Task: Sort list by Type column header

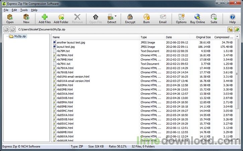Action: (152, 37)
